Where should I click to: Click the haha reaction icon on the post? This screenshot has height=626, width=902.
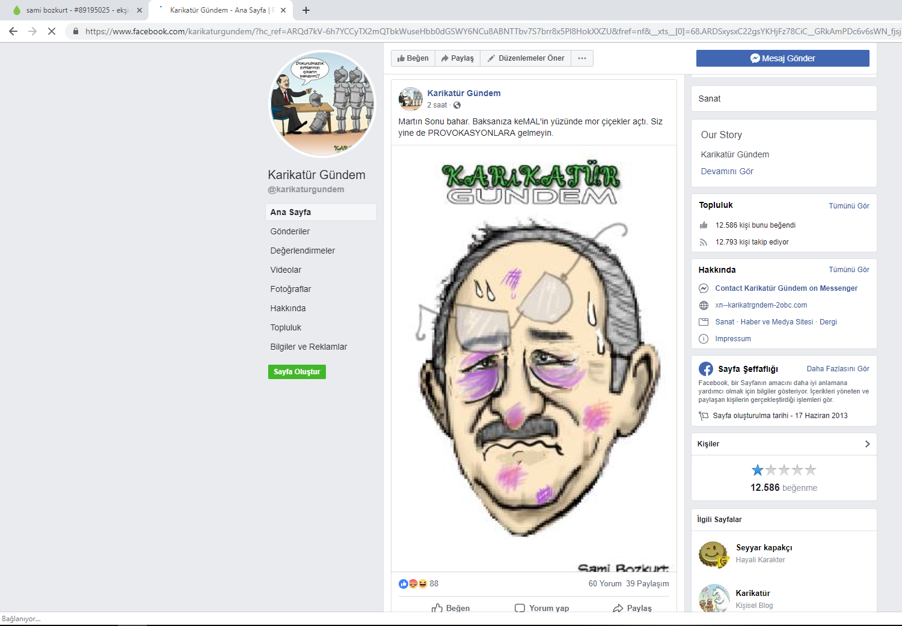coord(423,584)
